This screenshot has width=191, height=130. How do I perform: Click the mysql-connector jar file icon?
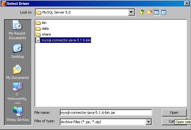pyautogui.click(x=38, y=40)
